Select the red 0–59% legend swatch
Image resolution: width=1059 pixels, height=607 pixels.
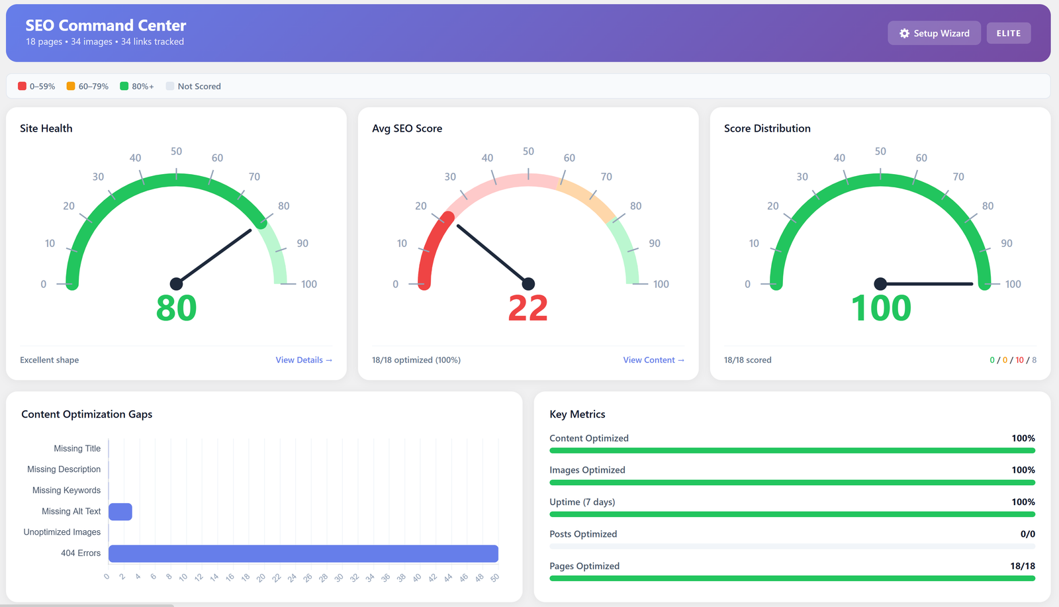23,85
